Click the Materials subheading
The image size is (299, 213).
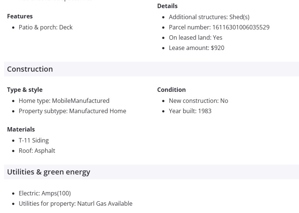click(21, 129)
